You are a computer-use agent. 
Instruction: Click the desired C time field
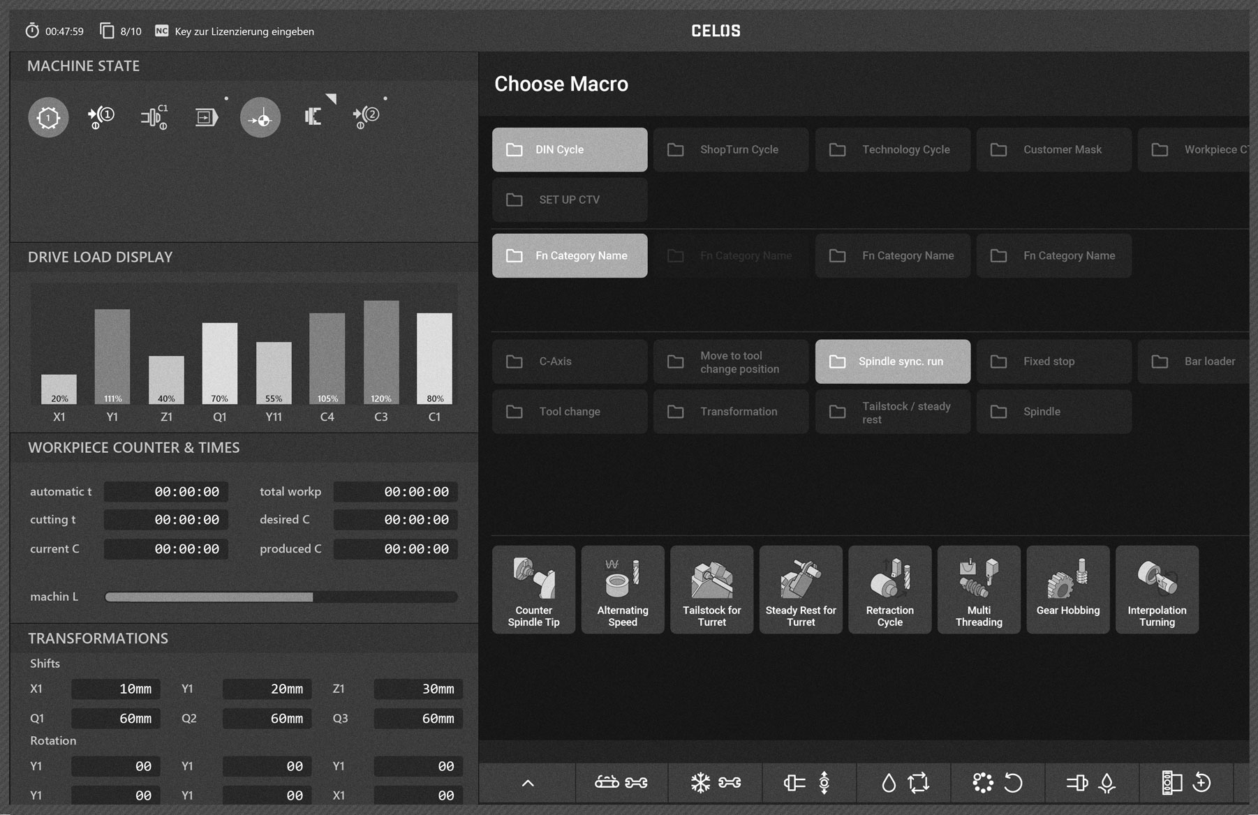click(x=396, y=520)
